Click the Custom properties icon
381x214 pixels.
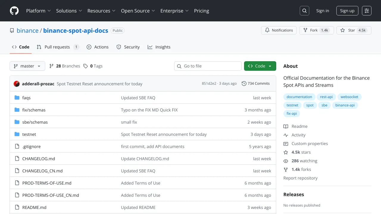(286, 144)
